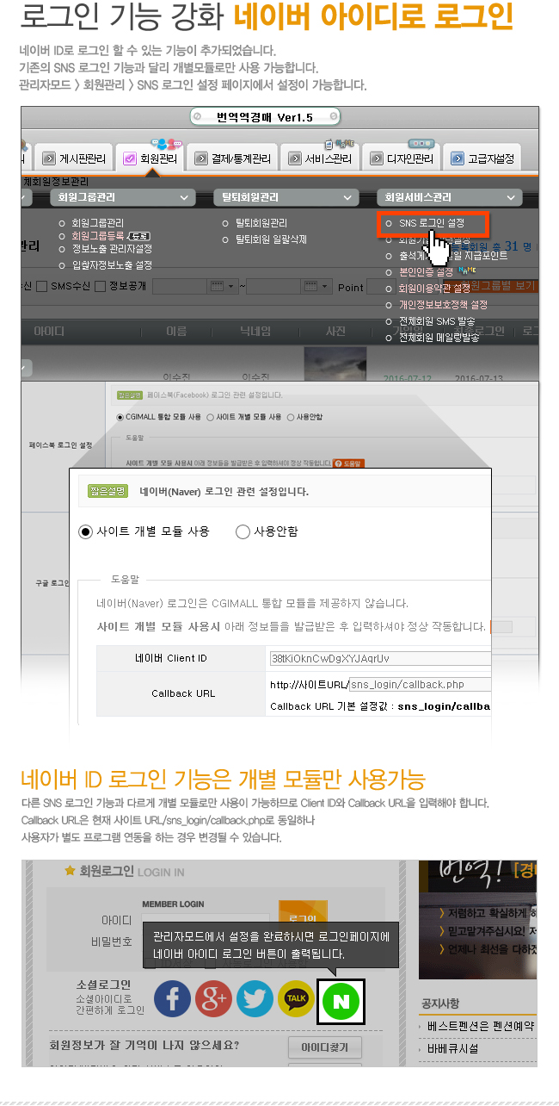Screen dimensions: 559x1106
Task: Open 개인정보보호정책 설정 link
Action: click(443, 305)
